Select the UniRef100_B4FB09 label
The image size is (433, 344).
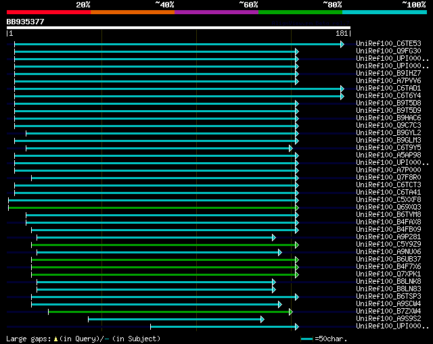pos(388,230)
